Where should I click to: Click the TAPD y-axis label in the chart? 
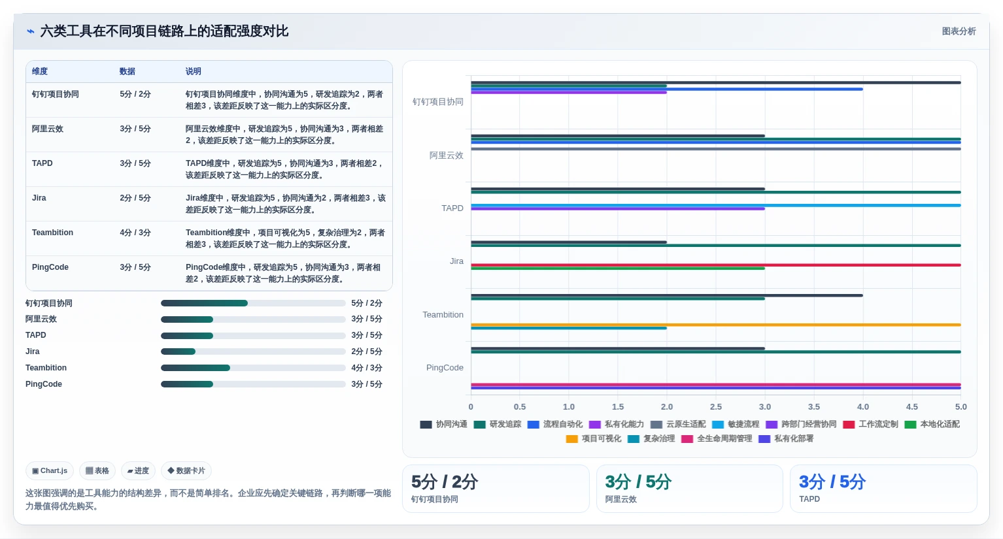(x=452, y=208)
